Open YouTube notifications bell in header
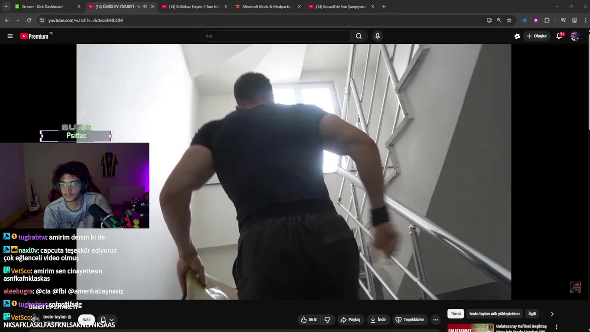 559,36
